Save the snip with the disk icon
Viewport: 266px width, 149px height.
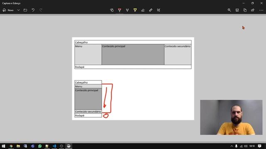(237, 10)
